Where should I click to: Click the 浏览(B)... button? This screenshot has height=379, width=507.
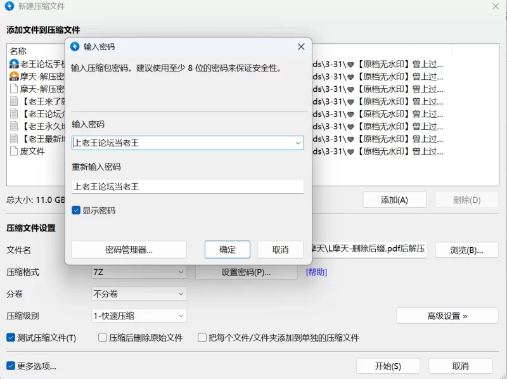point(466,250)
